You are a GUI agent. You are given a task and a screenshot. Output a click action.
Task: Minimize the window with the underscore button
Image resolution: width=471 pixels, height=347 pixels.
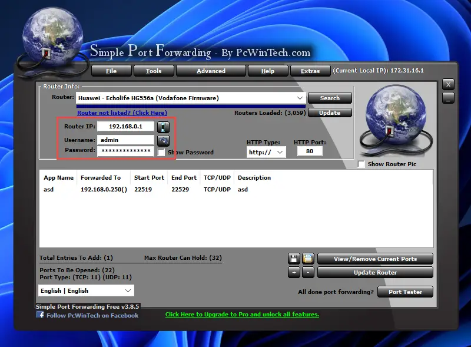(448, 98)
